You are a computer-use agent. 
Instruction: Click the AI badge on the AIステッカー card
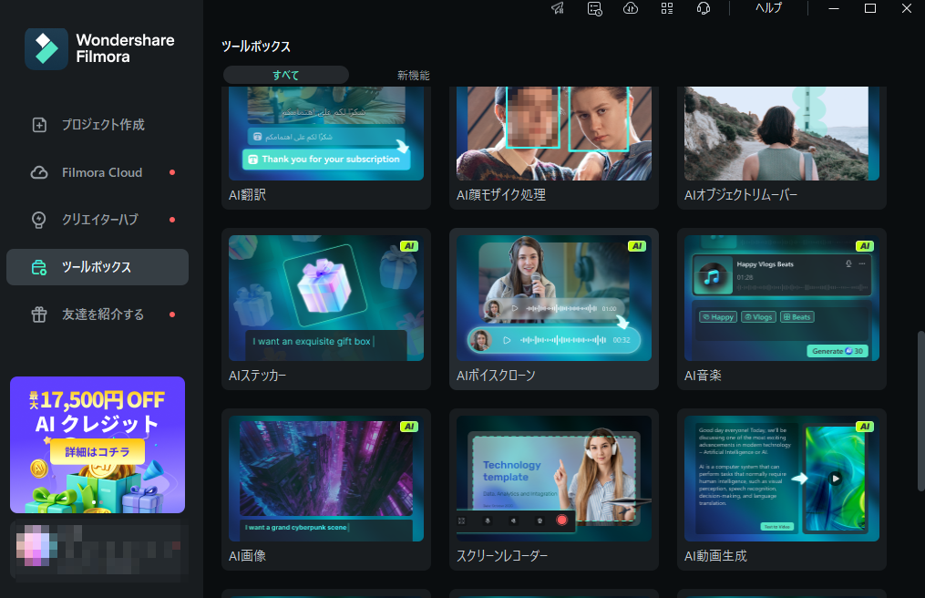409,246
